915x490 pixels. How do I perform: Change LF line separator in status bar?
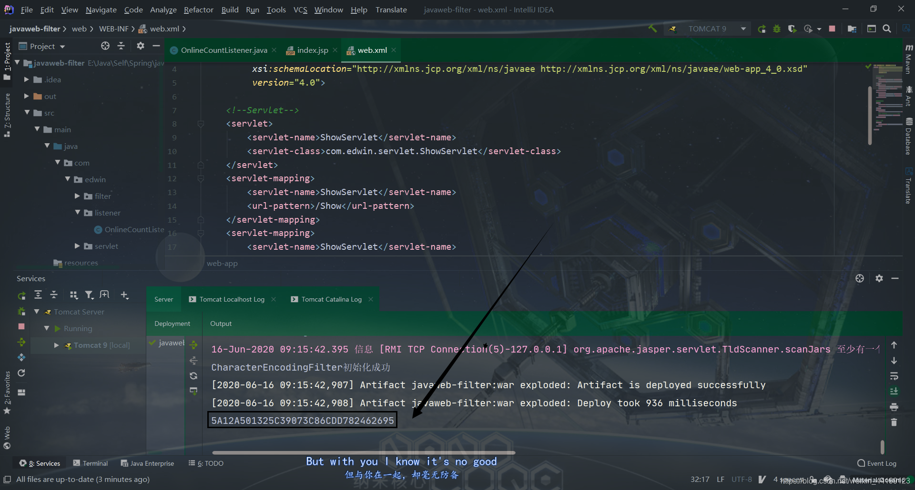point(721,479)
